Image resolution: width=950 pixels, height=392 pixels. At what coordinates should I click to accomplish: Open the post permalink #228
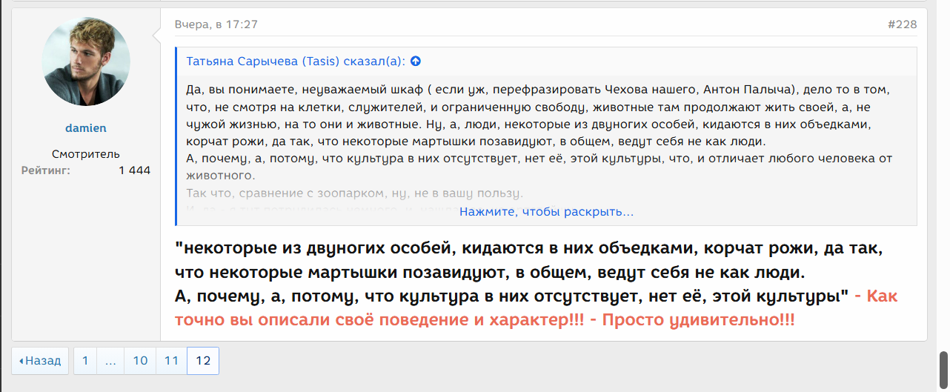(902, 24)
